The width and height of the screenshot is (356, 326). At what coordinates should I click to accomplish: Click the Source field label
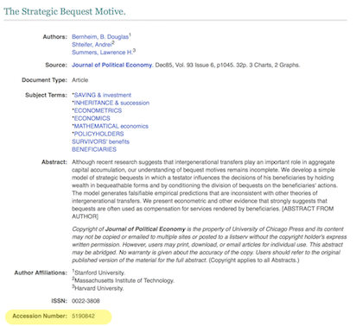click(x=56, y=65)
